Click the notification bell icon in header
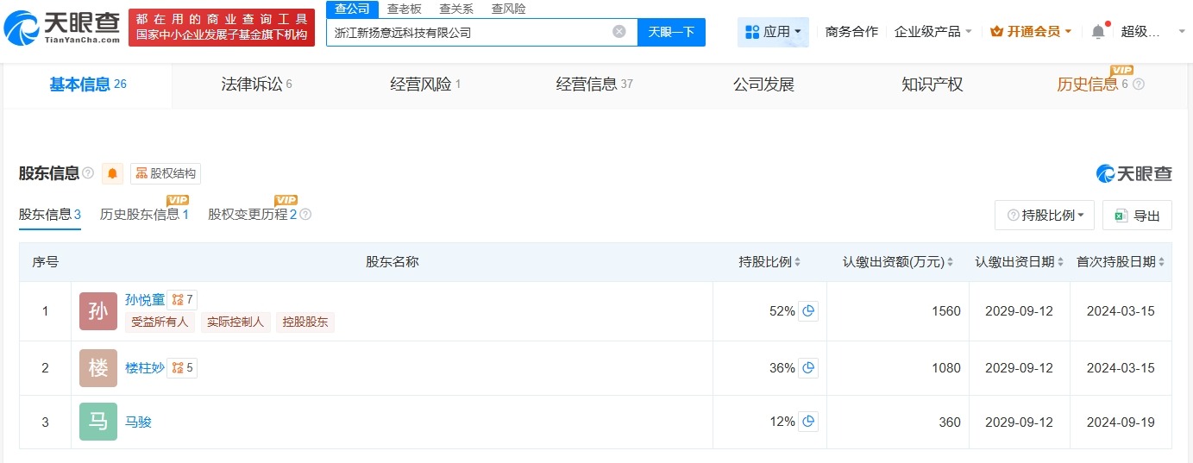 pyautogui.click(x=1097, y=32)
